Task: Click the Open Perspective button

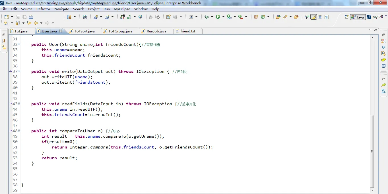Action: pyautogui.click(x=346, y=17)
